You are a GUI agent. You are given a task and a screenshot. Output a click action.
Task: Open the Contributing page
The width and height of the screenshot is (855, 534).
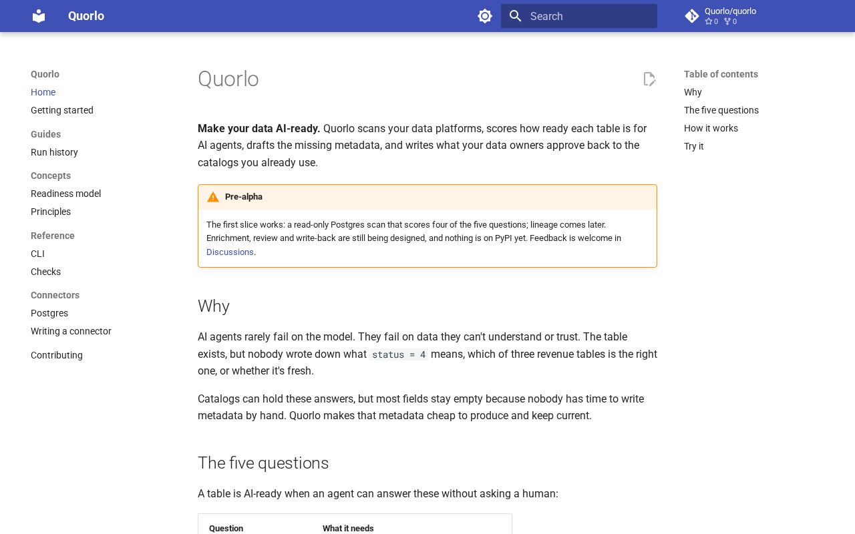[x=57, y=355]
